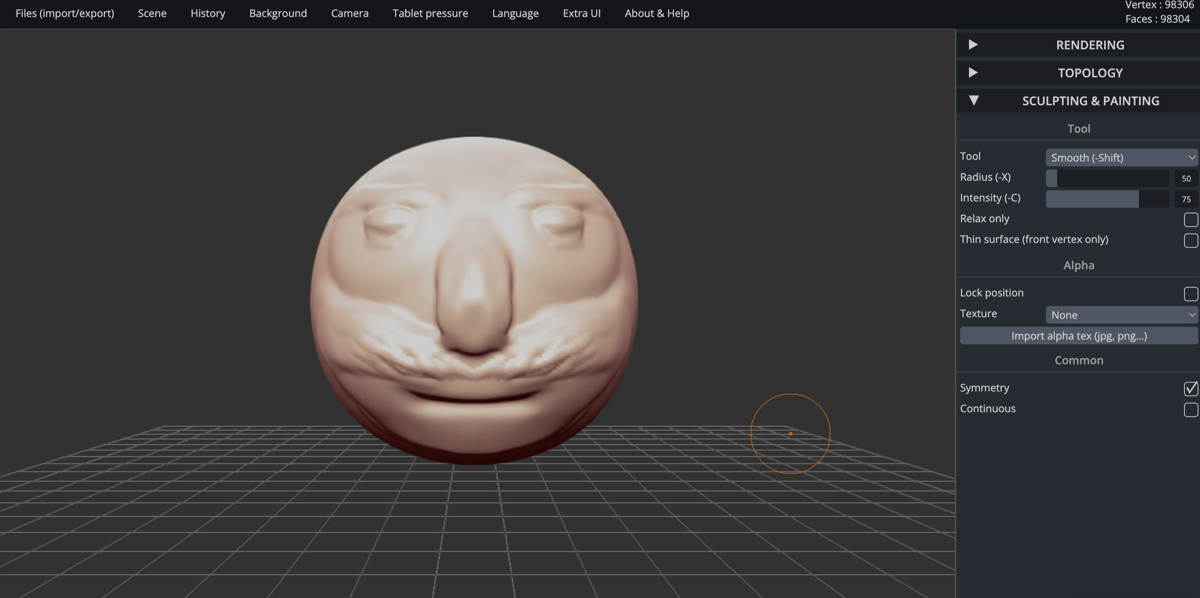Open the Tablet pressure menu
Image resolution: width=1200 pixels, height=598 pixels.
pos(430,13)
